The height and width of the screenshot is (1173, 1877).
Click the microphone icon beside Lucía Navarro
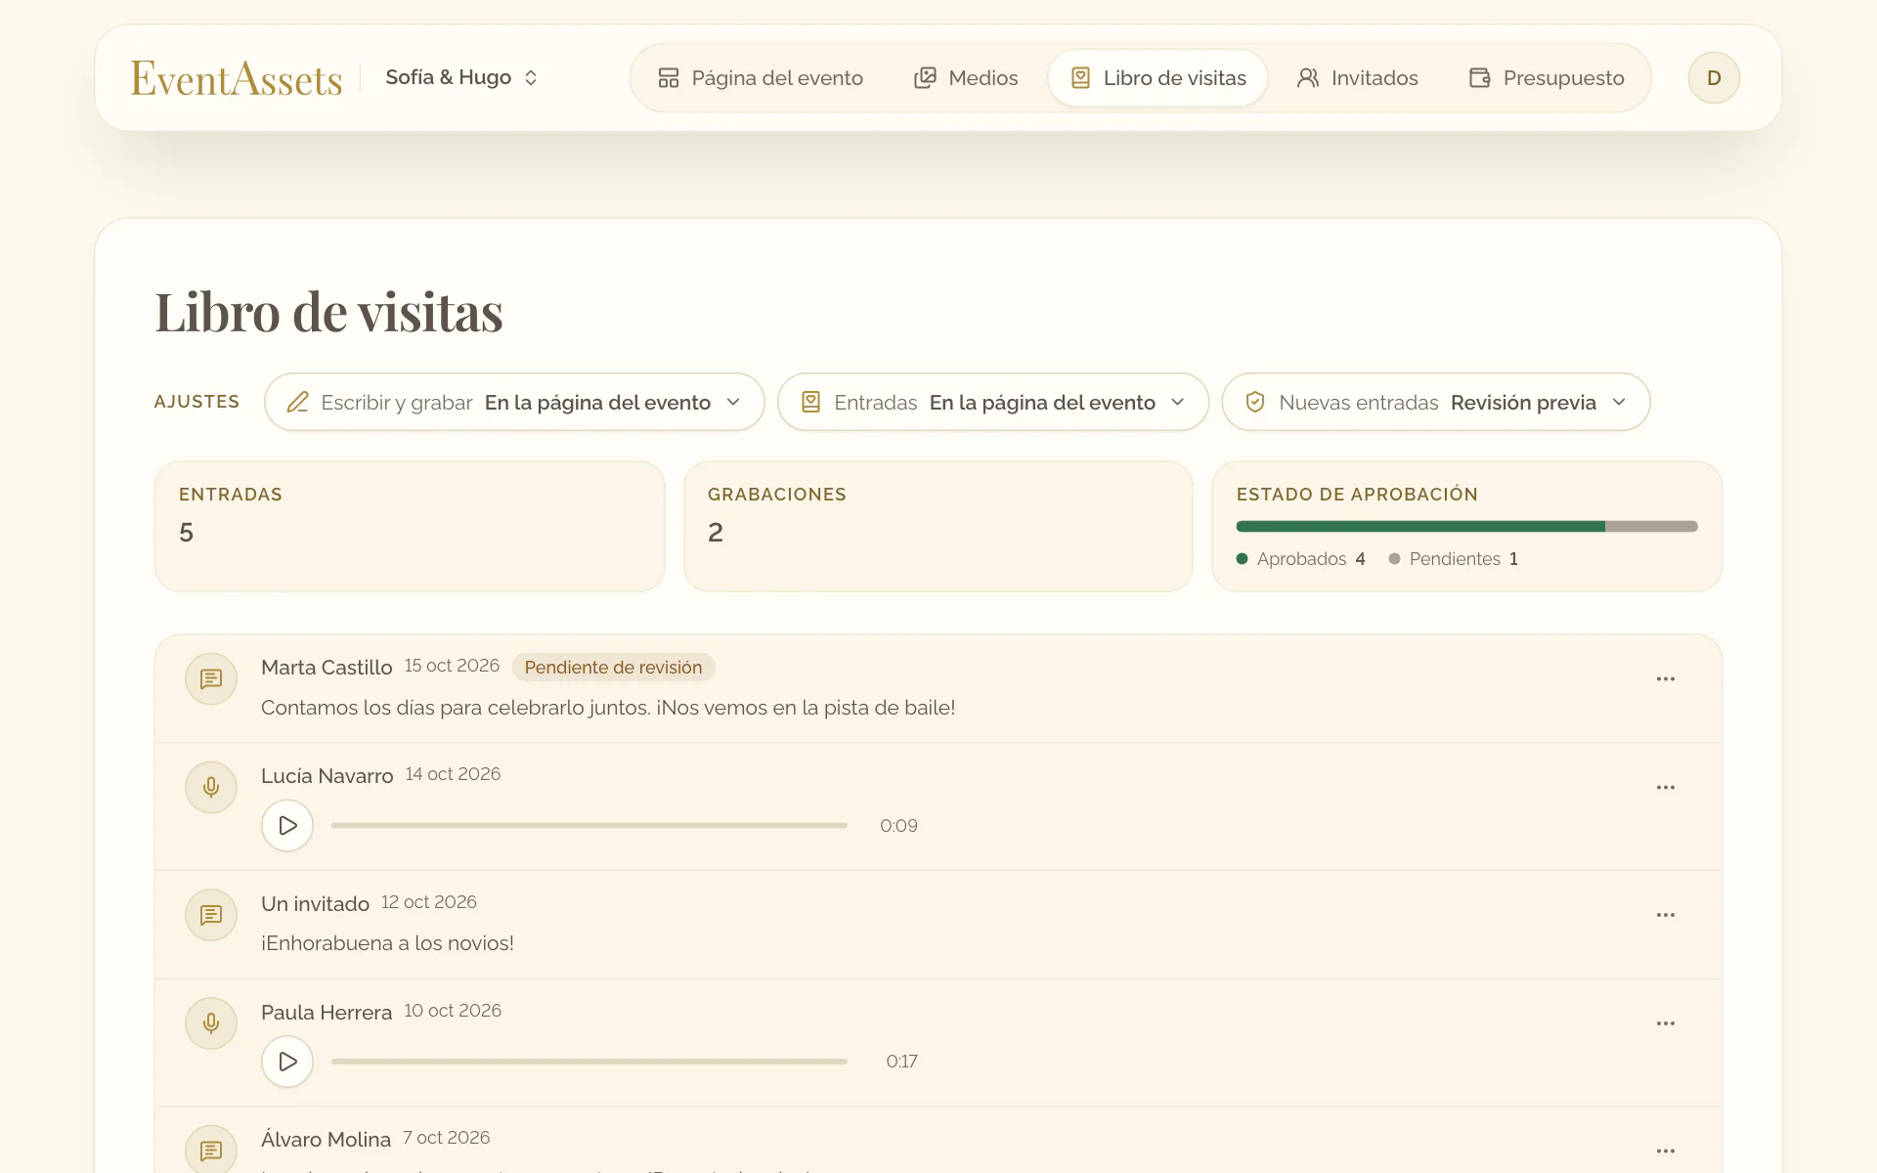pos(211,787)
